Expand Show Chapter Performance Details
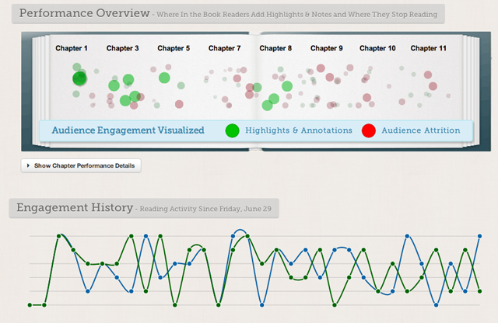 [81, 165]
